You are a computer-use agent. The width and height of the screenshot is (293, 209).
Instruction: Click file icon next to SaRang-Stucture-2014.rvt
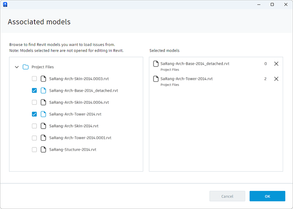coord(43,150)
